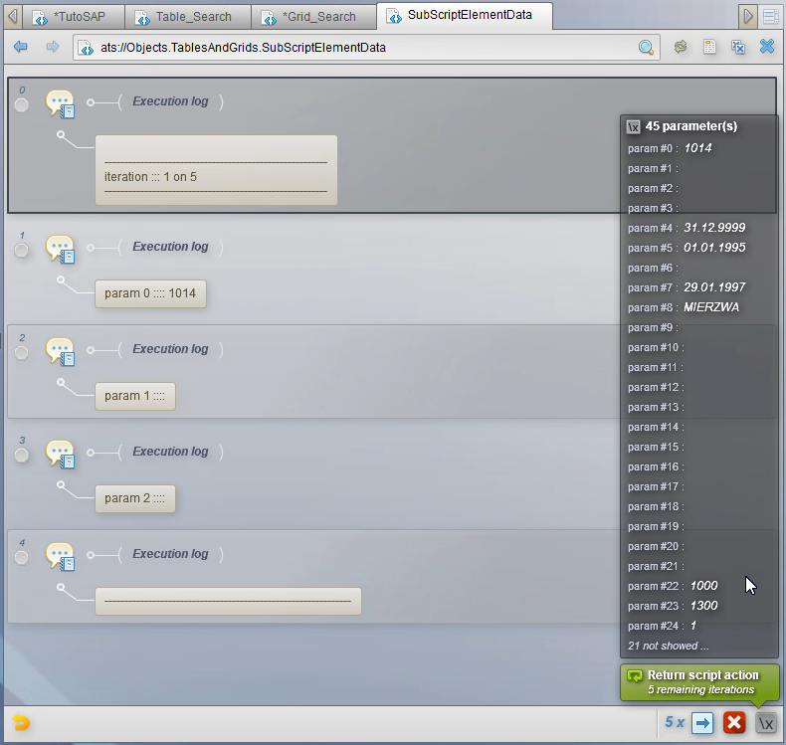This screenshot has width=786, height=745.
Task: Switch to the Table_Search tab
Action: click(x=187, y=17)
